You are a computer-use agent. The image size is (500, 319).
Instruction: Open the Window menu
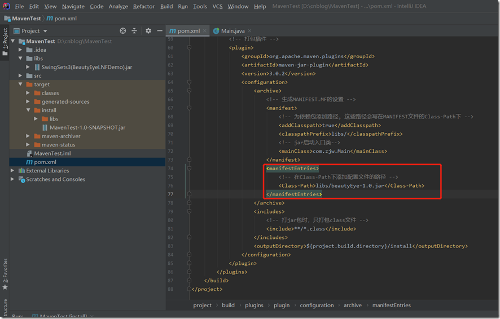(238, 6)
